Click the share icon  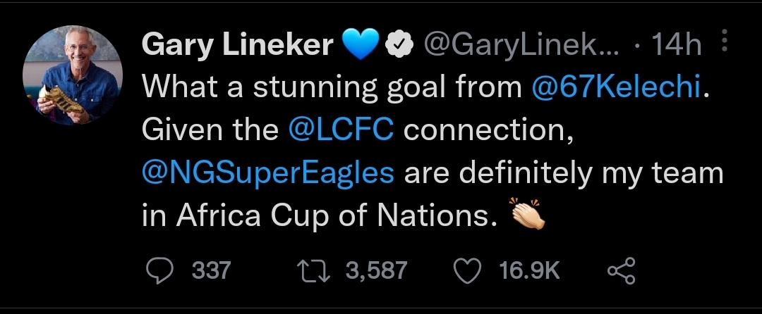click(x=621, y=270)
